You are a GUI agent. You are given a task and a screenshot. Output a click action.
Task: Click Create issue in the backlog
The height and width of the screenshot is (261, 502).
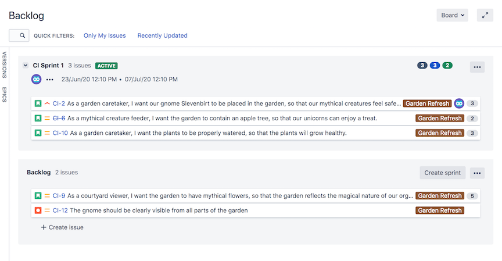(62, 227)
